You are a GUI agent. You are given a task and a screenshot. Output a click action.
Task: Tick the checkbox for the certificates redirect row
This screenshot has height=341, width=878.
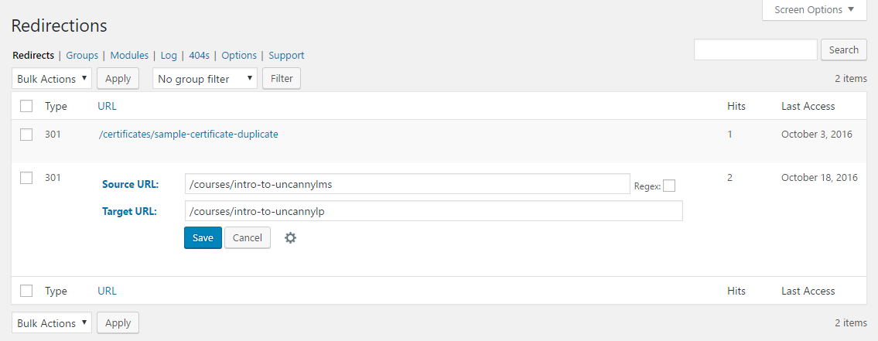click(x=26, y=135)
